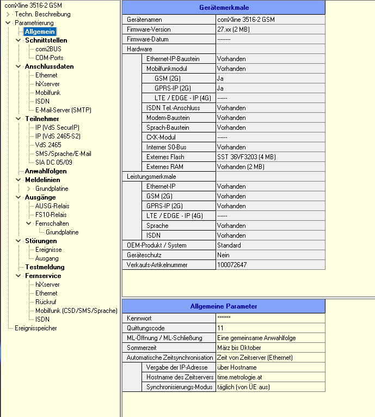Screen dimensions: 375x417
Task: Open Ethernet under Anschlussdaten
Action: pos(46,75)
